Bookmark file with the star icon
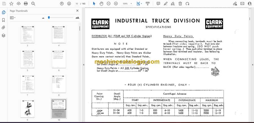 [x=11, y=4]
